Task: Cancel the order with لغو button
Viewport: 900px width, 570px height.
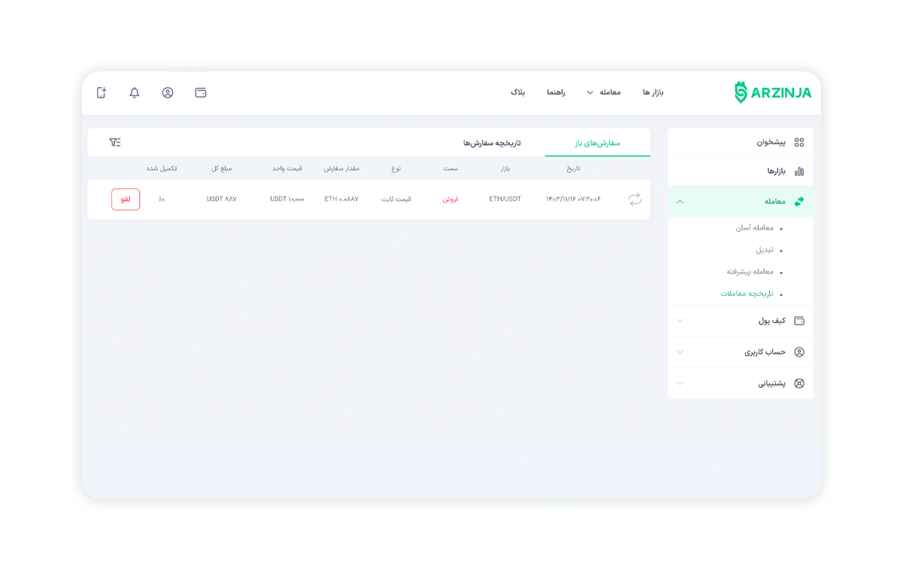Action: 126,199
